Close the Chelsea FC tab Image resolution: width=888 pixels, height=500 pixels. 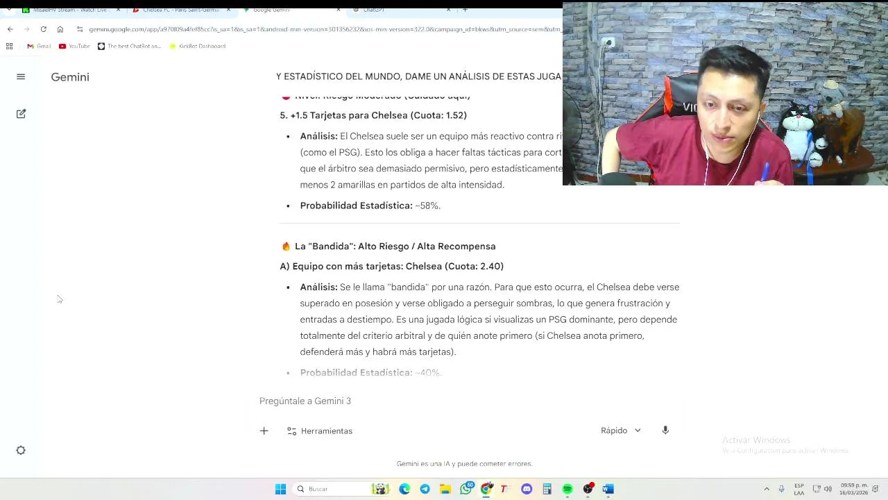pyautogui.click(x=229, y=10)
